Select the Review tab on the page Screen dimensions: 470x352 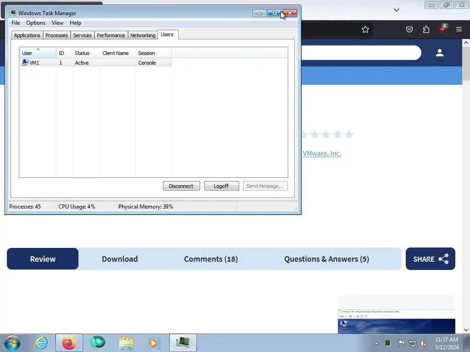[x=43, y=258]
